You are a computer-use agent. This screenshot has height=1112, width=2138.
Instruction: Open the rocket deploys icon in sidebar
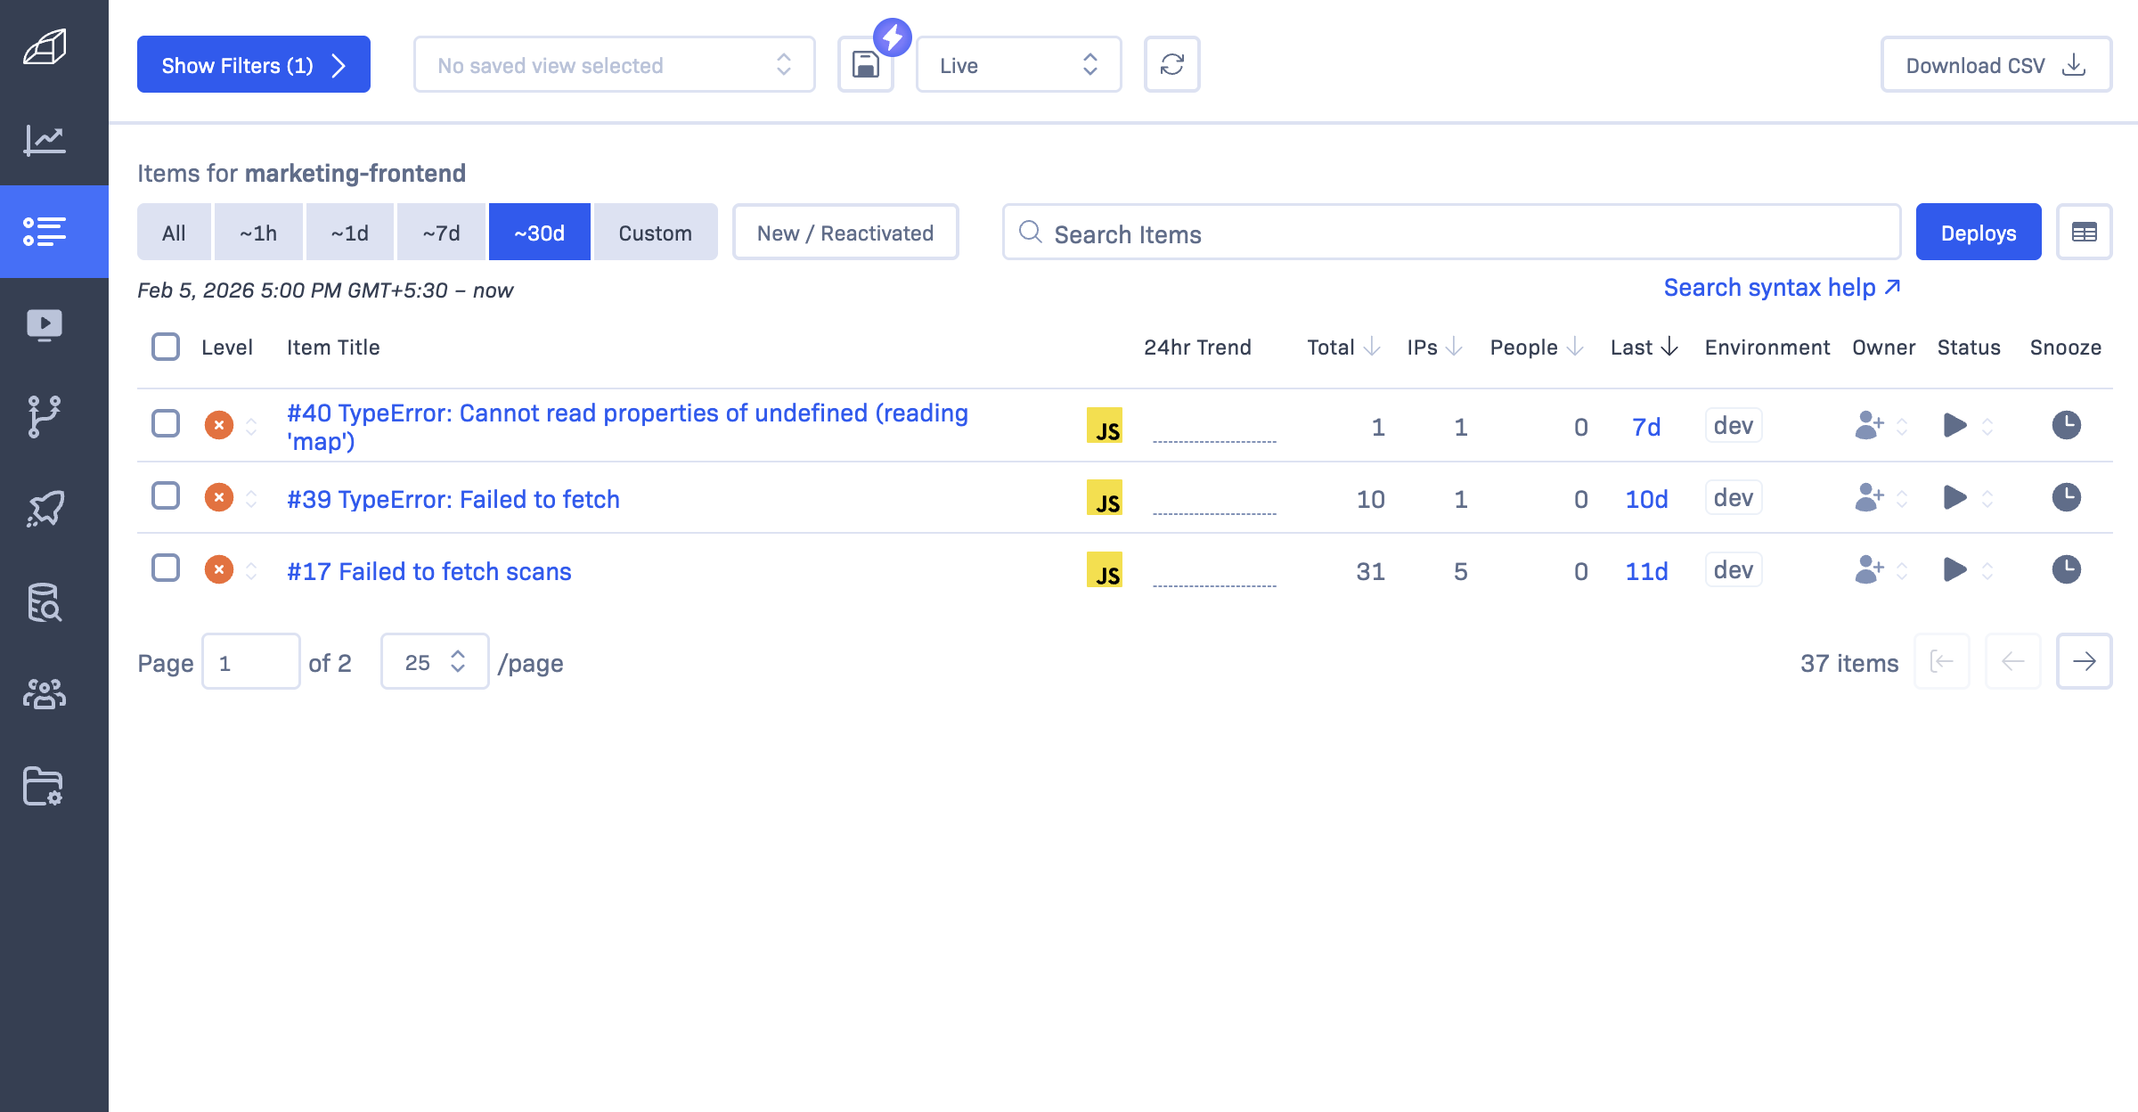click(45, 510)
